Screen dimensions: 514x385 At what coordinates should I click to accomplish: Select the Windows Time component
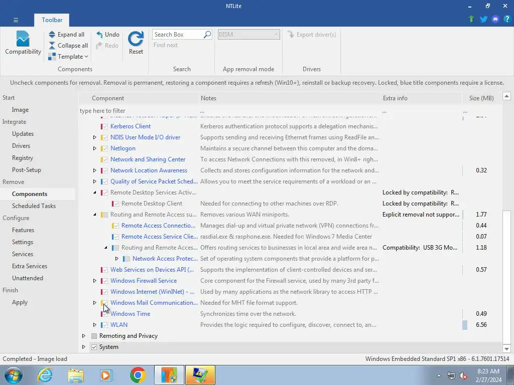tap(130, 314)
